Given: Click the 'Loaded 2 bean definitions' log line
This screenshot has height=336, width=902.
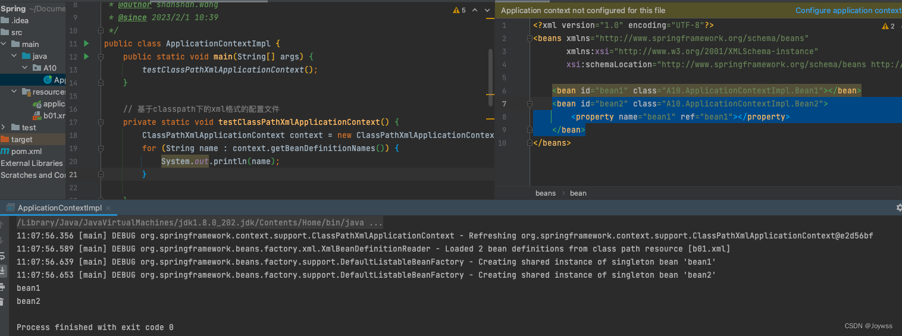Looking at the screenshot, I should 373,249.
